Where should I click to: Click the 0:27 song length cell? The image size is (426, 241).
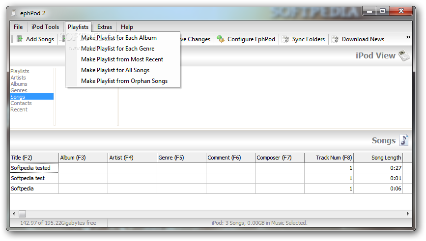point(378,168)
